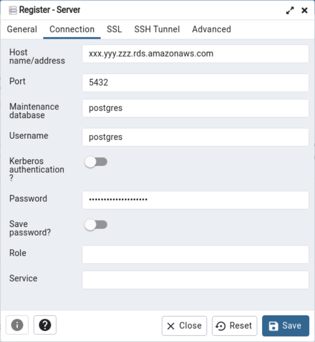Go to the SSH Tunnel tab
315x342 pixels.
click(157, 30)
